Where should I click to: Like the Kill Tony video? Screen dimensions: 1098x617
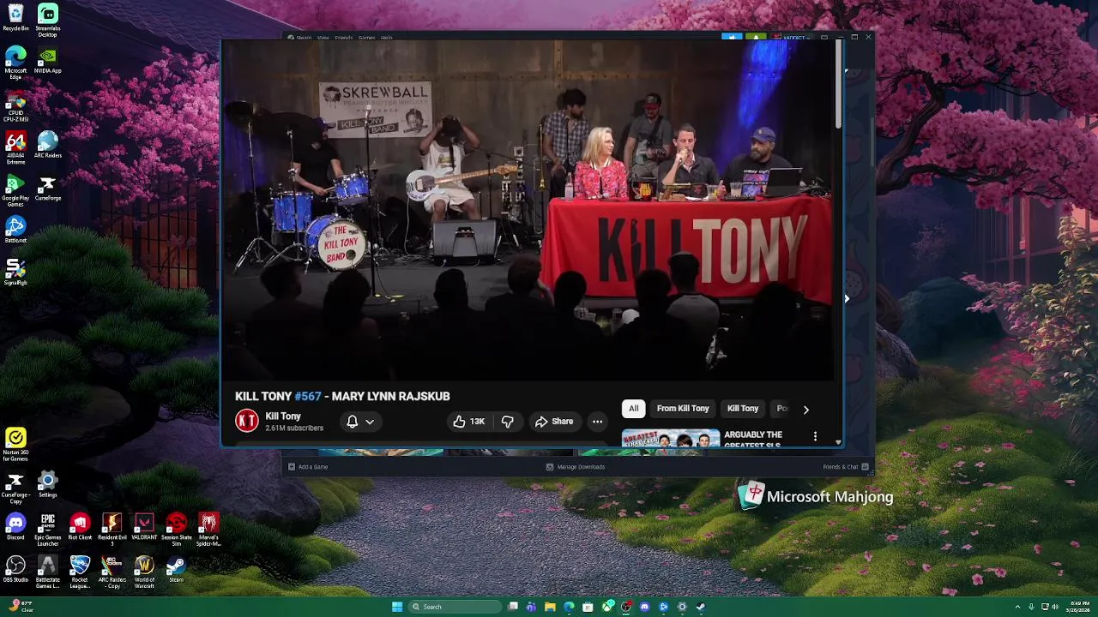pos(469,422)
